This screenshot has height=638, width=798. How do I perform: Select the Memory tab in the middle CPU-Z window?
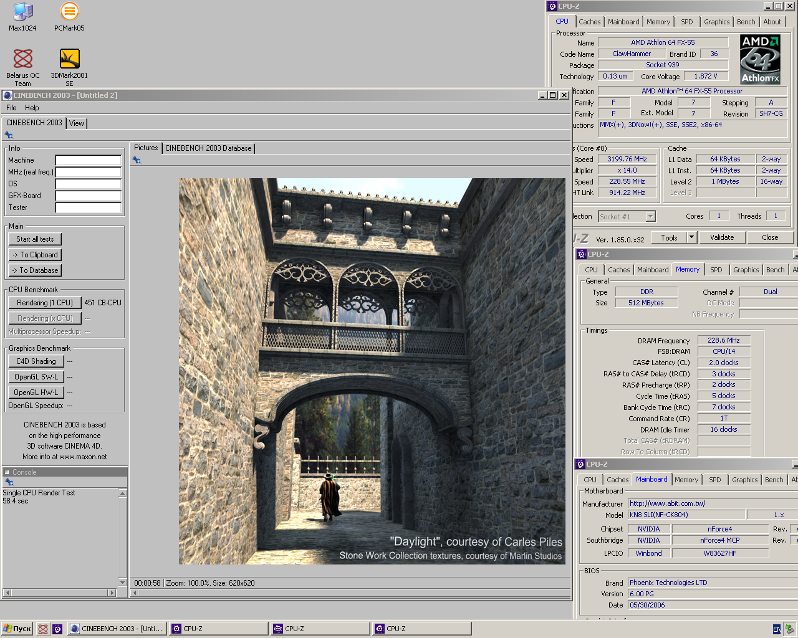tap(688, 269)
